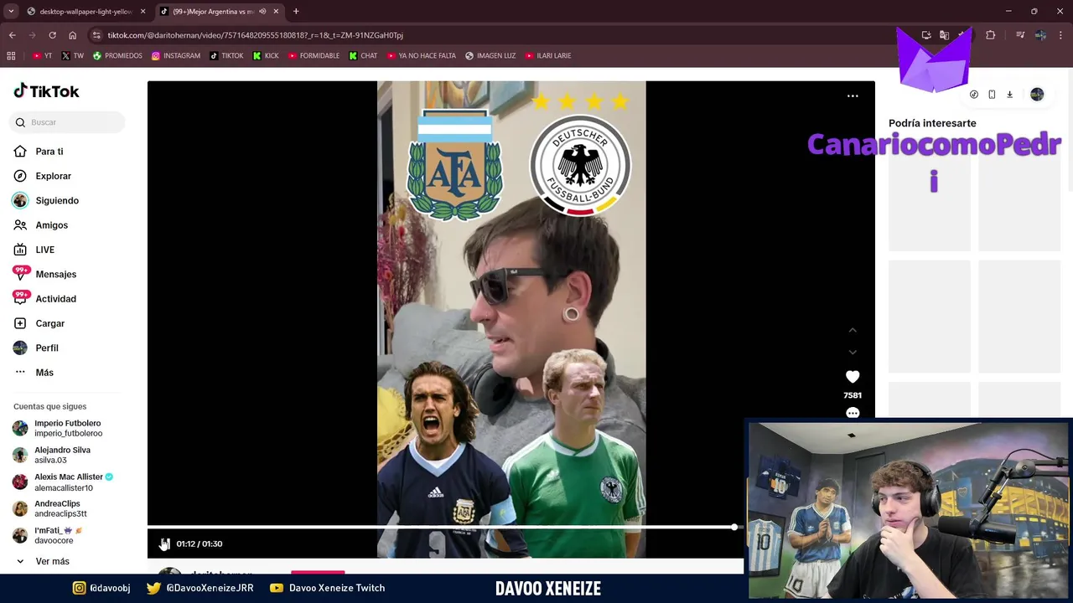Image resolution: width=1073 pixels, height=603 pixels.
Task: Open the Actividad notifications
Action: (55, 299)
